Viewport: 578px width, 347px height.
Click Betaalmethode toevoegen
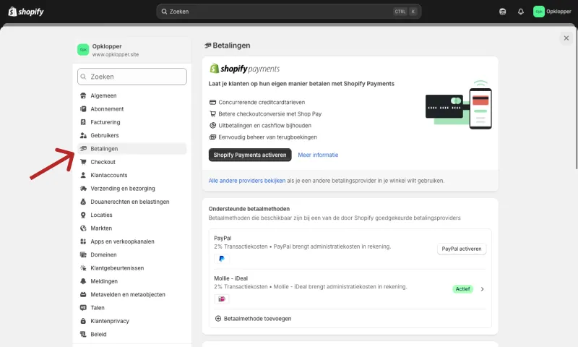click(x=257, y=319)
